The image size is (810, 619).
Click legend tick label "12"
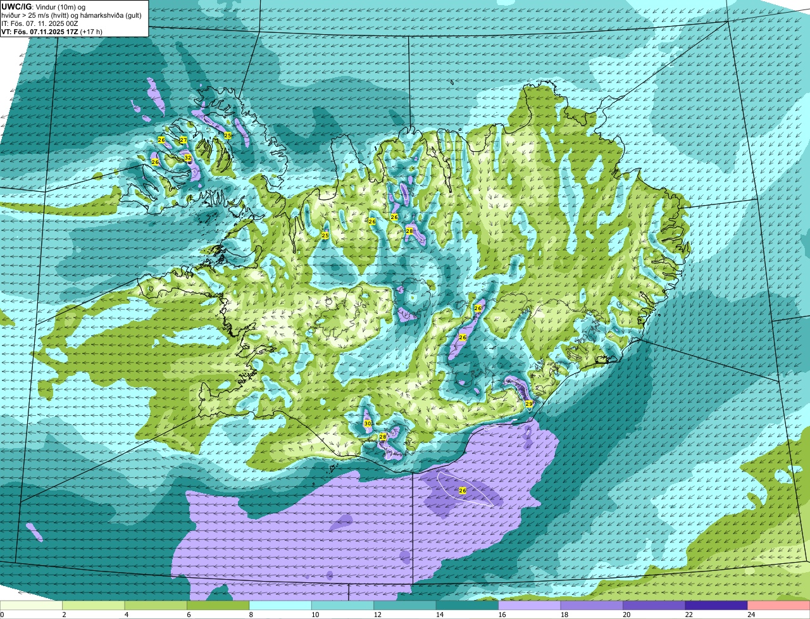[x=377, y=615]
